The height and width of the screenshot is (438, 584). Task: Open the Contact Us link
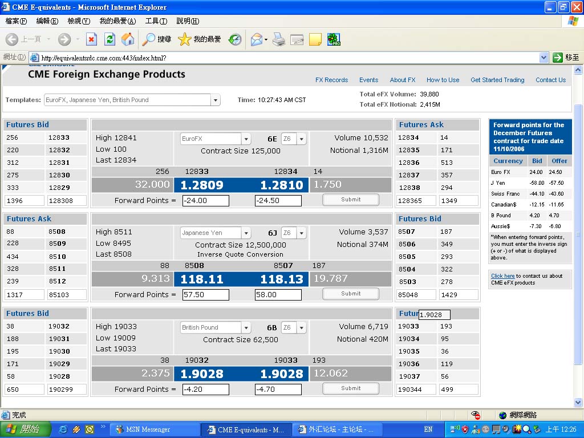coord(550,80)
